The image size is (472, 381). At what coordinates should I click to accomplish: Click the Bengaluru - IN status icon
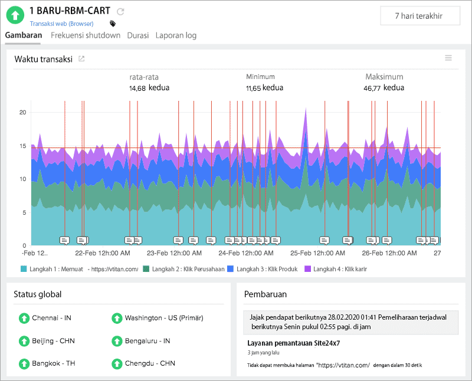coord(117,341)
